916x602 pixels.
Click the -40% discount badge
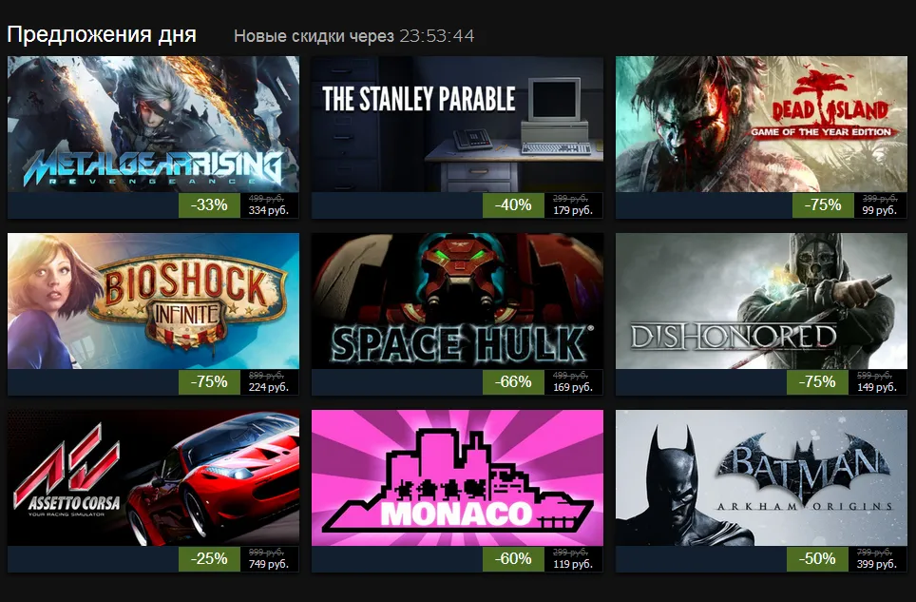click(513, 205)
